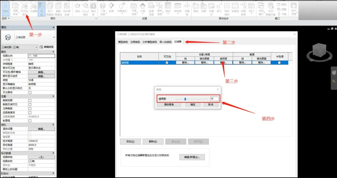Switch to the 模型类别 tab
Image resolution: width=337 pixels, height=178 pixels.
click(123, 42)
